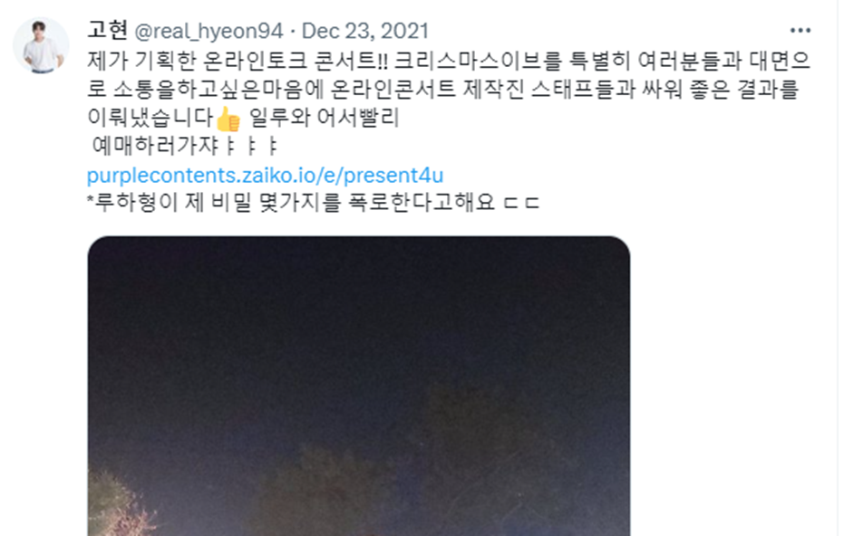Open 고현's round profile avatar

pos(41,45)
